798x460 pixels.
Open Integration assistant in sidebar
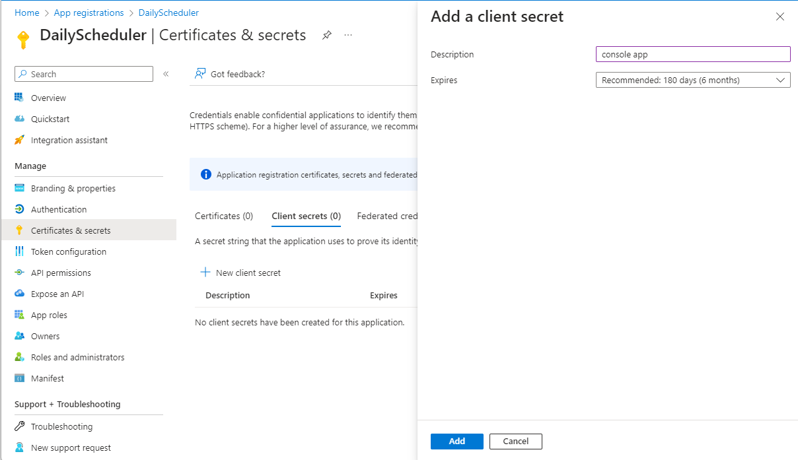click(x=69, y=140)
